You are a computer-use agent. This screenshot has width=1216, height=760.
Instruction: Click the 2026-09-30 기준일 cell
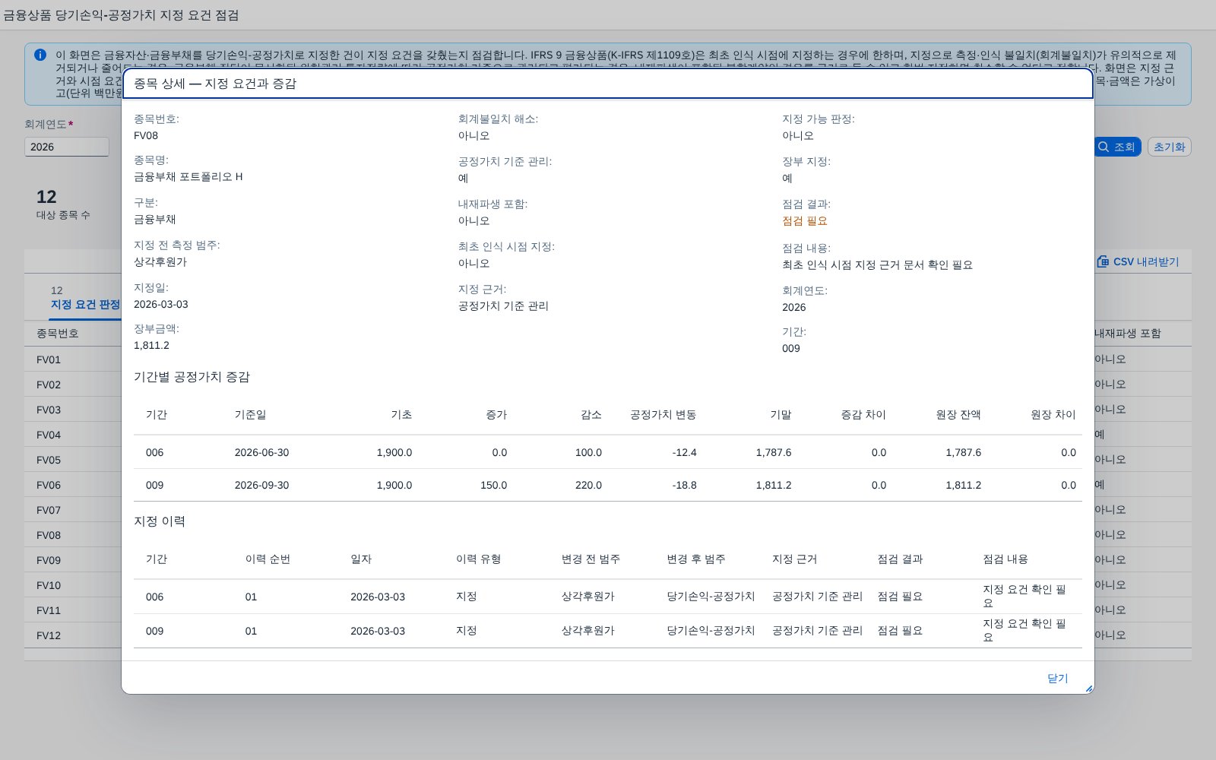(x=261, y=485)
